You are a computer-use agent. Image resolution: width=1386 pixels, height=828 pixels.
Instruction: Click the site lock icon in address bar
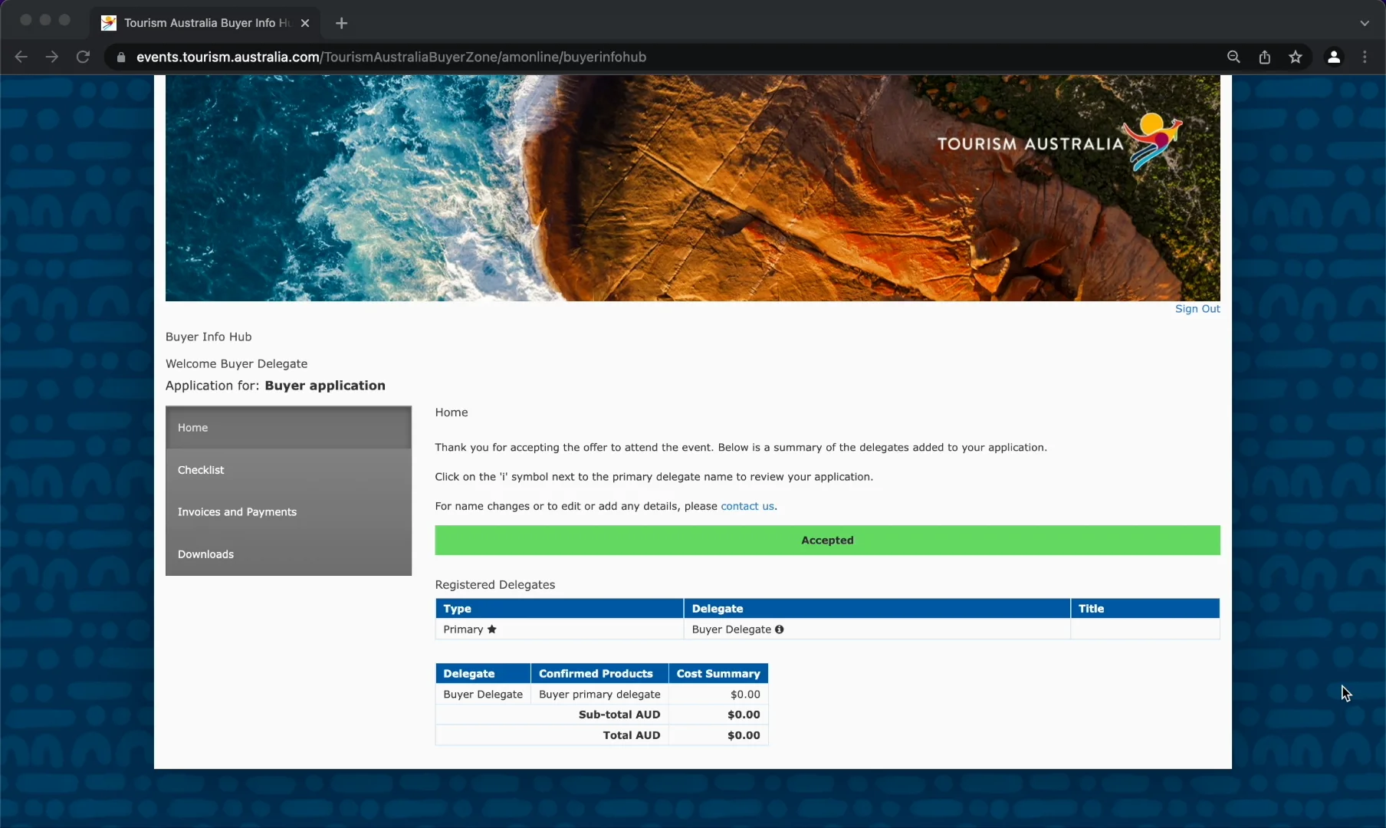coord(120,57)
